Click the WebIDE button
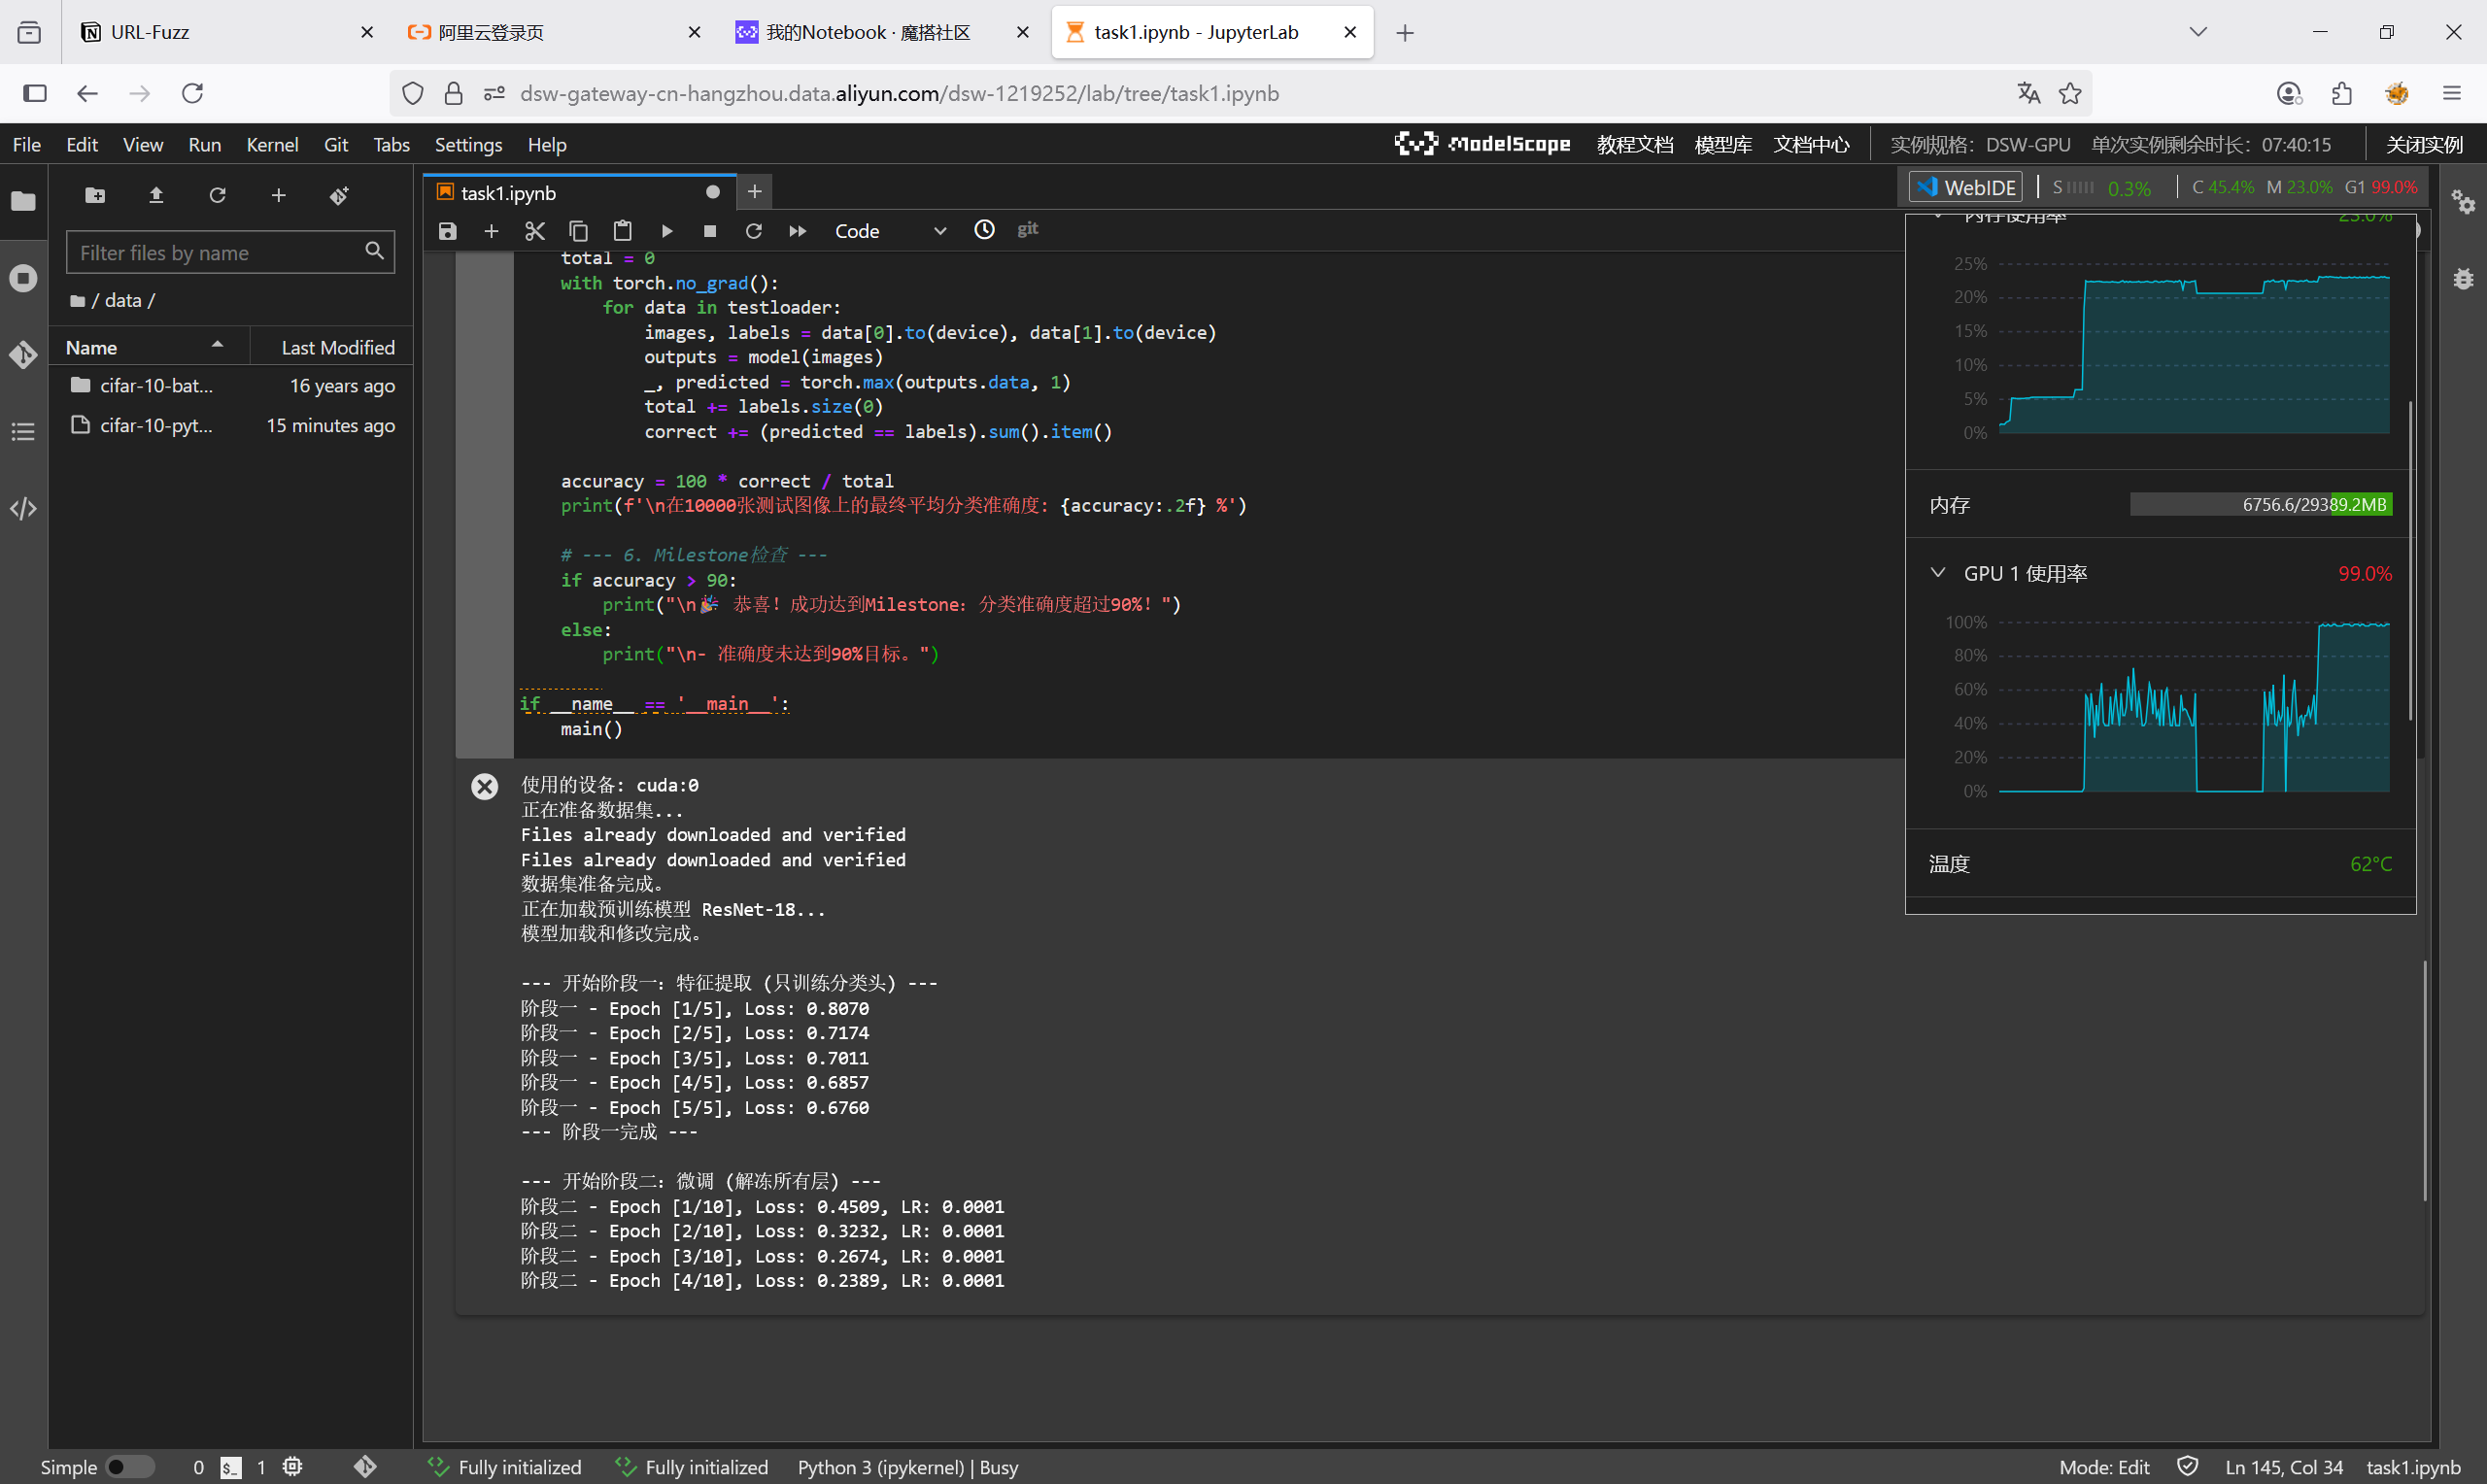The width and height of the screenshot is (2487, 1484). pyautogui.click(x=1966, y=187)
